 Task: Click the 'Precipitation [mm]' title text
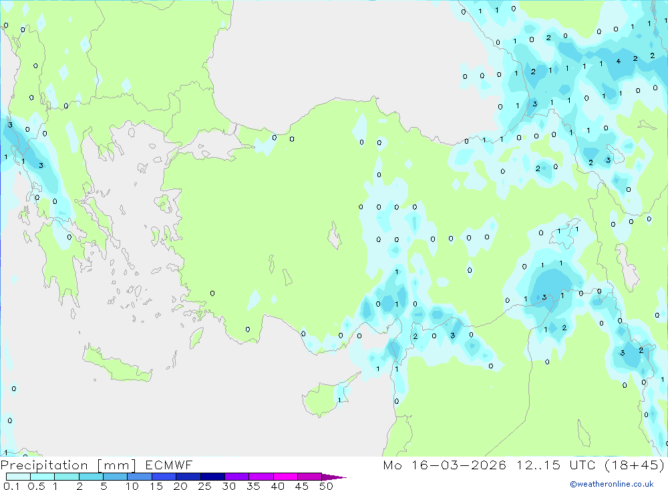68,465
